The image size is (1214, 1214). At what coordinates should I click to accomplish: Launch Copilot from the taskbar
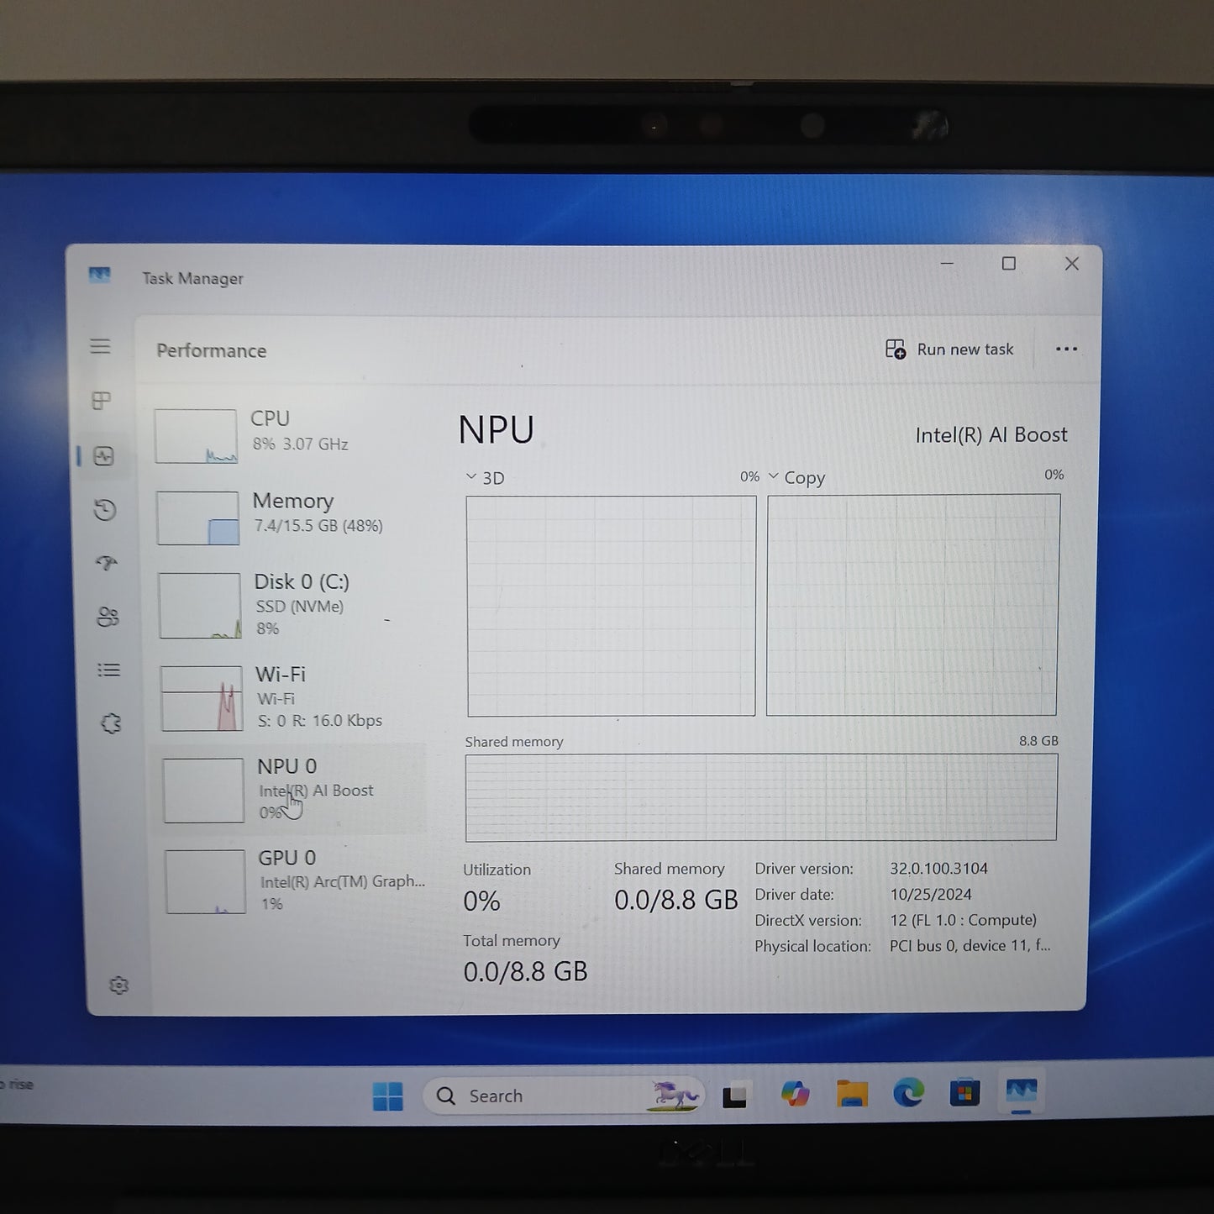point(795,1094)
